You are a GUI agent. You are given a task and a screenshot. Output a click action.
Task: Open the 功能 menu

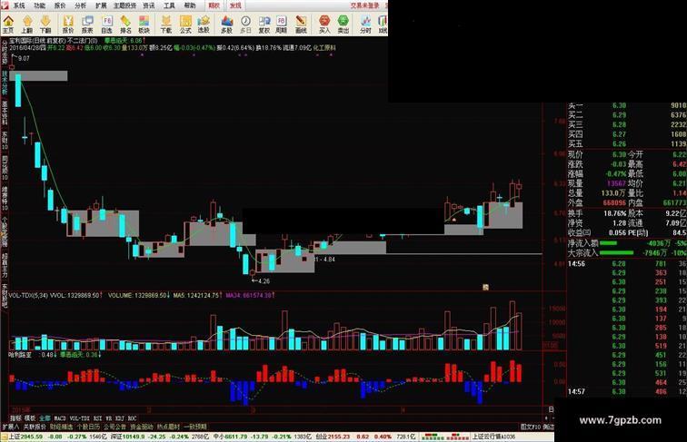39,5
